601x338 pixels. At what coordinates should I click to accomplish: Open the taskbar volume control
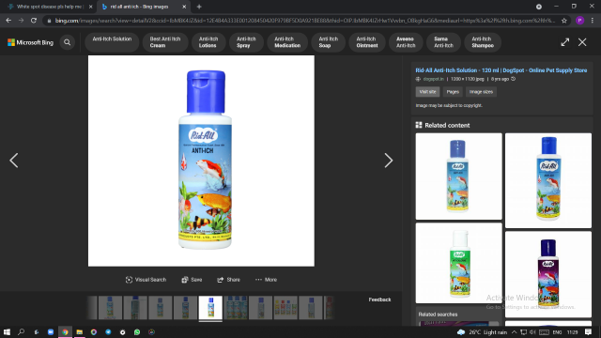[x=532, y=332]
